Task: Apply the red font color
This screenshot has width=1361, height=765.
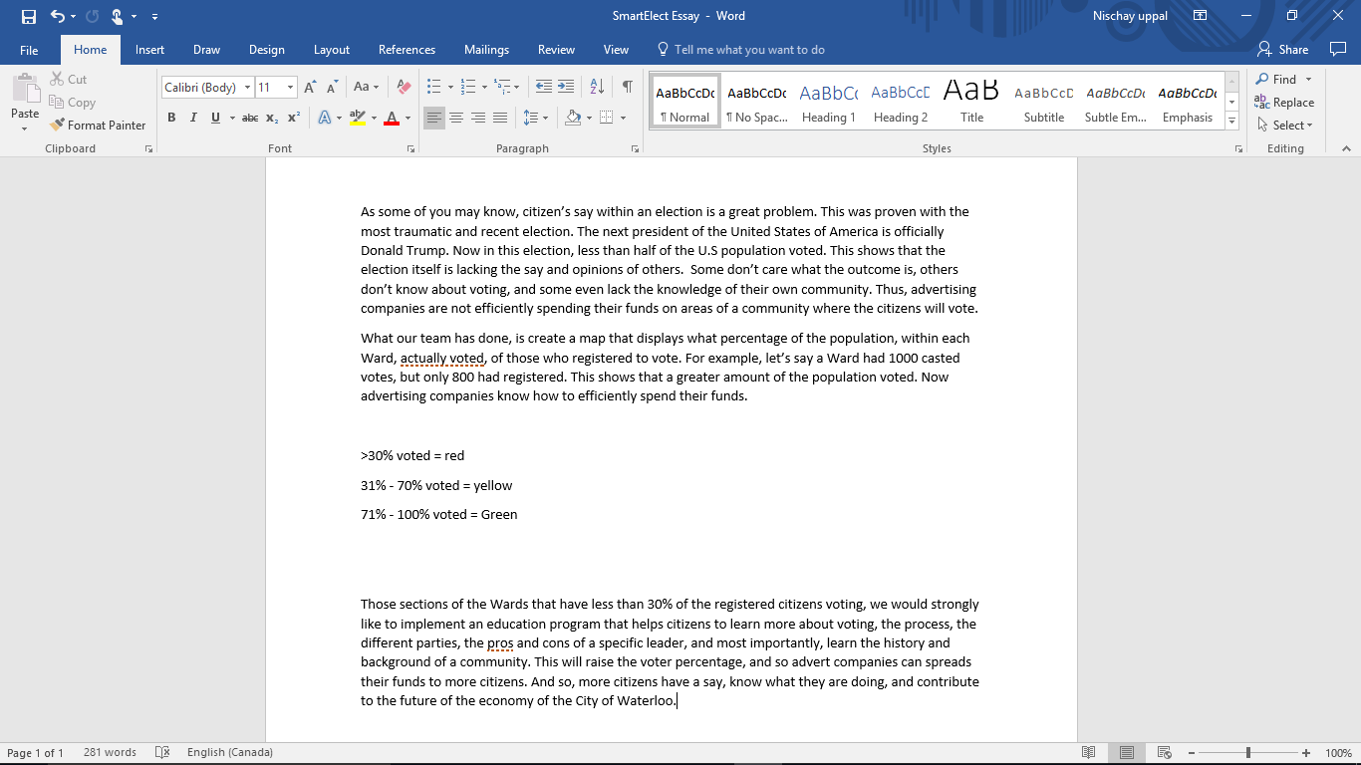Action: pyautogui.click(x=391, y=118)
